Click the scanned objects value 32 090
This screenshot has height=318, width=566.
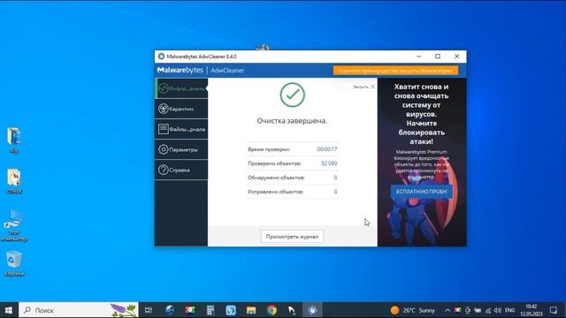click(329, 163)
